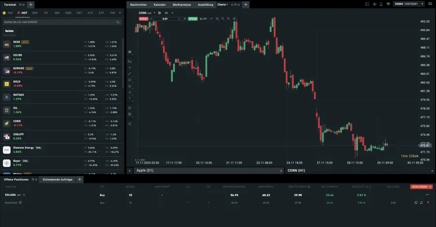
Task: Open the candlestick chart settings icon
Action: click(217, 18)
